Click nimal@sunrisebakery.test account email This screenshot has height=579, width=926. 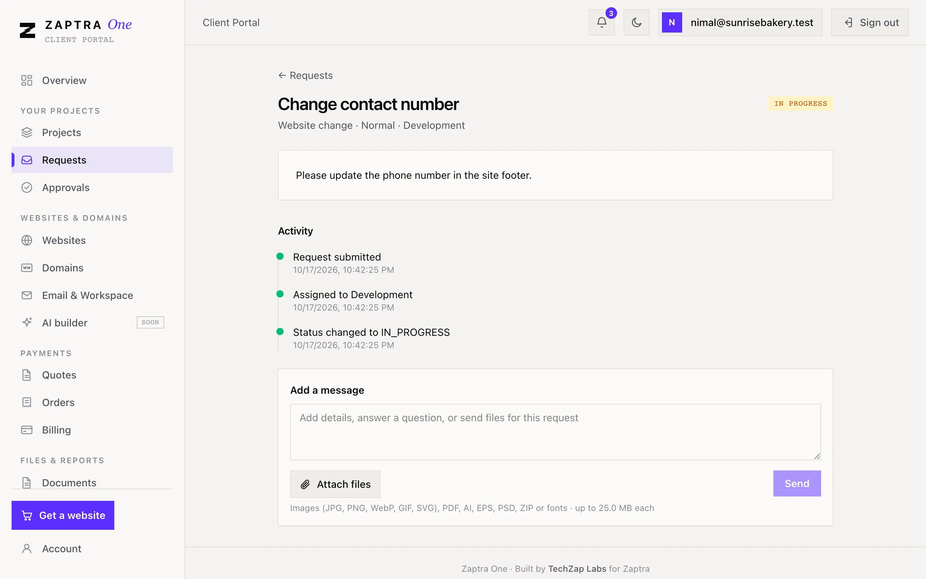(x=752, y=22)
